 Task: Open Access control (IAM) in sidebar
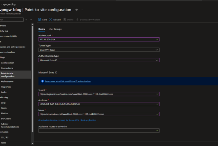coord(8,36)
